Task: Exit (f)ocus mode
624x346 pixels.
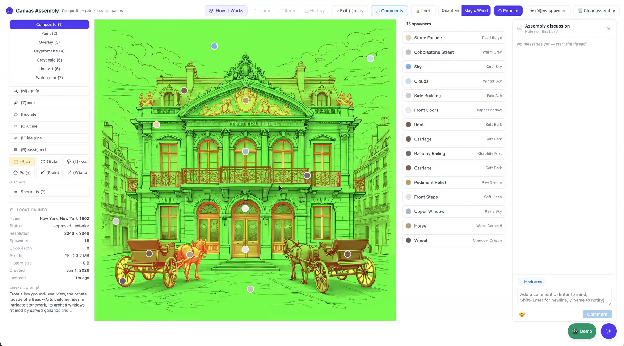Action: 350,11
